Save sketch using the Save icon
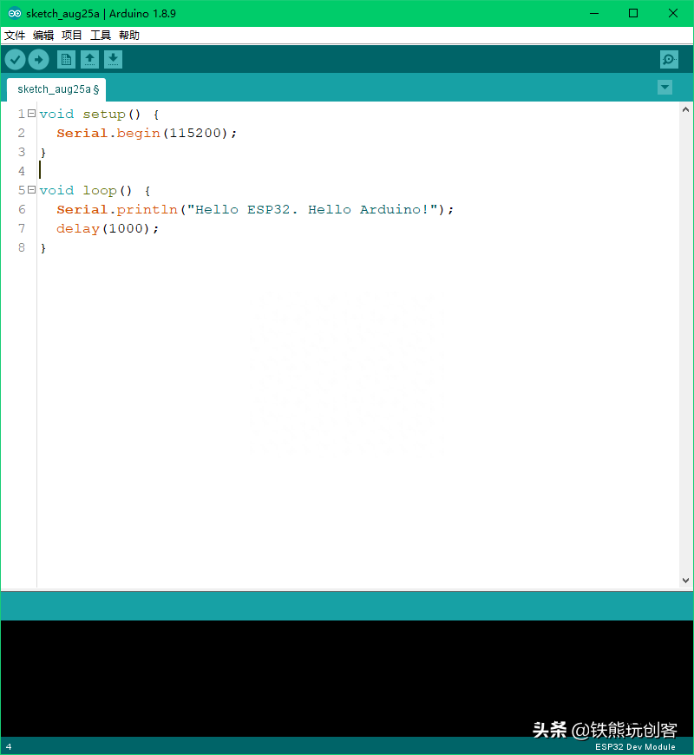This screenshot has height=755, width=694. (x=113, y=59)
